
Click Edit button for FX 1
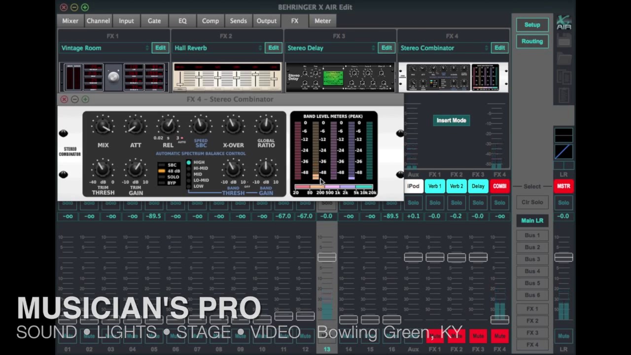tap(160, 48)
